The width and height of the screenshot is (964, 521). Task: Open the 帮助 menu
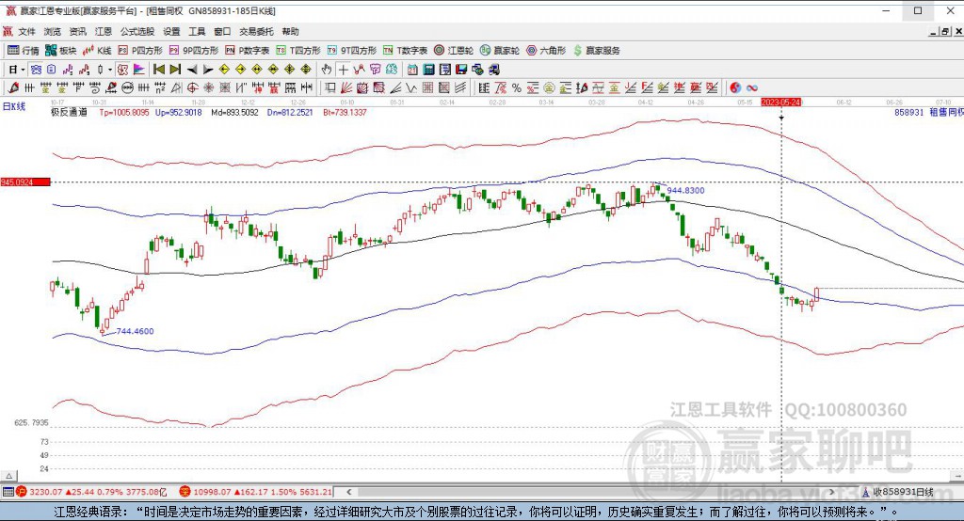tap(290, 31)
